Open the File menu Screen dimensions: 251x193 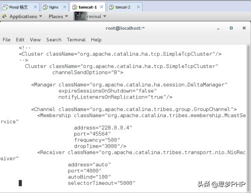7,40
